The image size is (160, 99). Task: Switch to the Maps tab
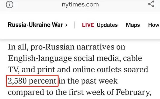click(x=133, y=25)
